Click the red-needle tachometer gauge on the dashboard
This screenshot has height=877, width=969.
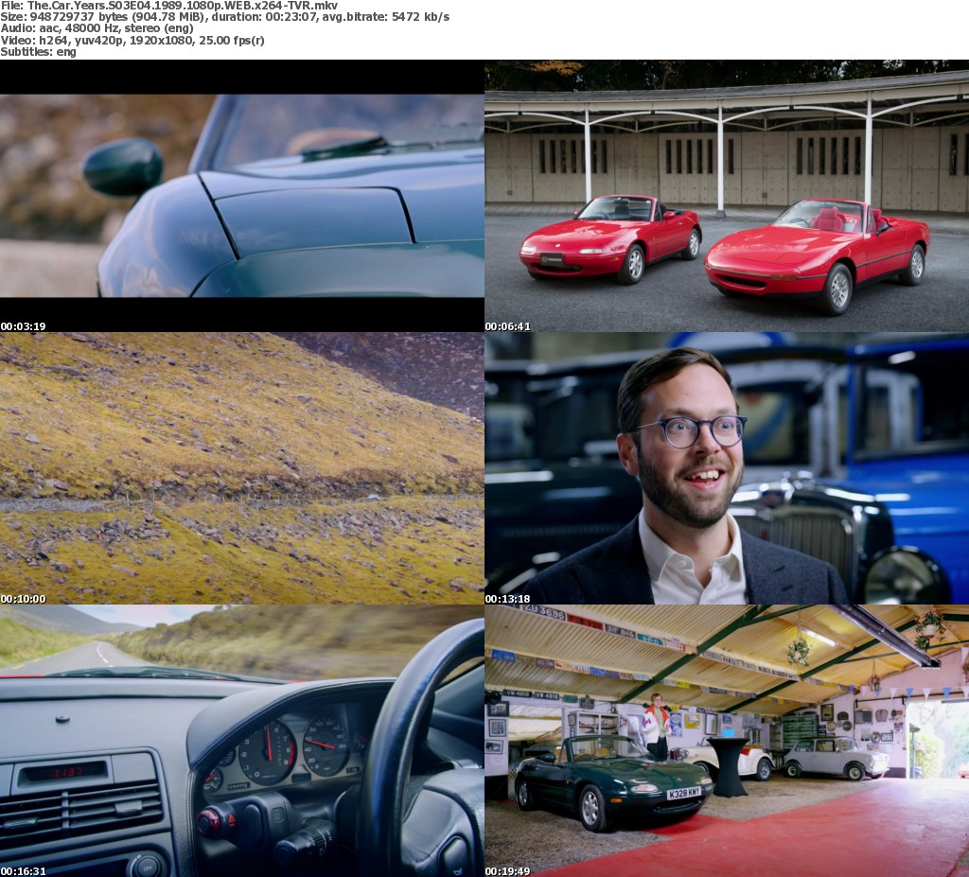(267, 752)
